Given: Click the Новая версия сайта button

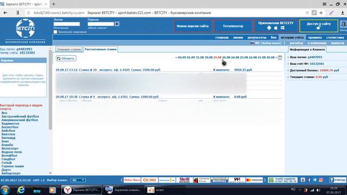Looking at the screenshot, I should coord(192,26).
